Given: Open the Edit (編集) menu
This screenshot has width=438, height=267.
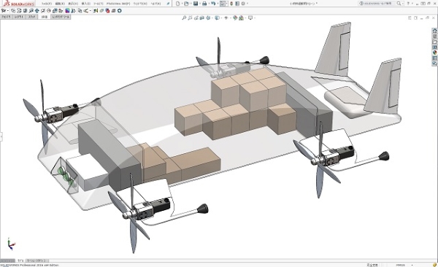Looking at the screenshot, I should (x=60, y=4).
